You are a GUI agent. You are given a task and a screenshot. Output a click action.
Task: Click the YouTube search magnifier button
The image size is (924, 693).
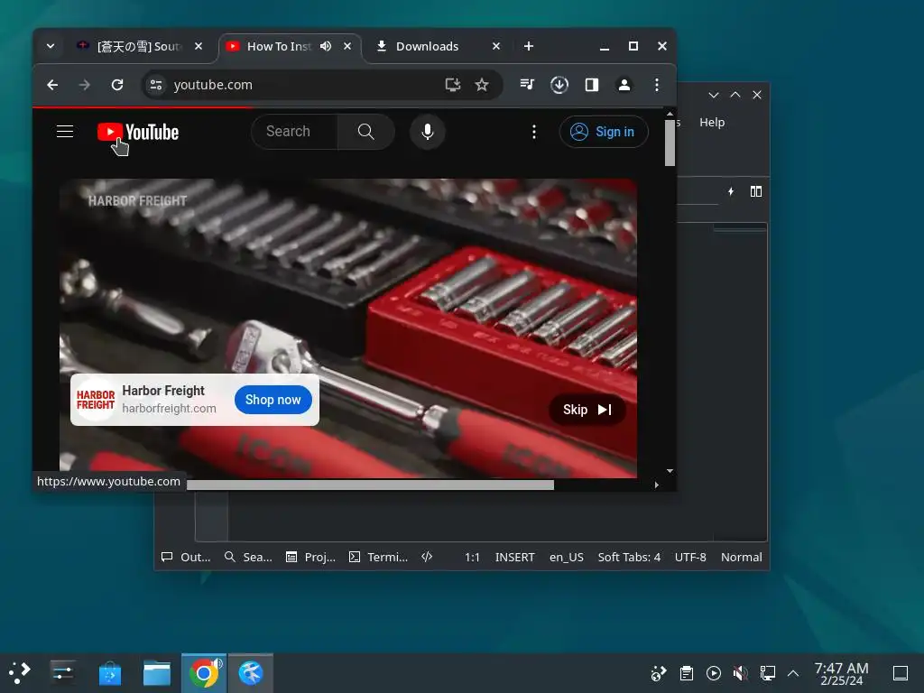366,132
